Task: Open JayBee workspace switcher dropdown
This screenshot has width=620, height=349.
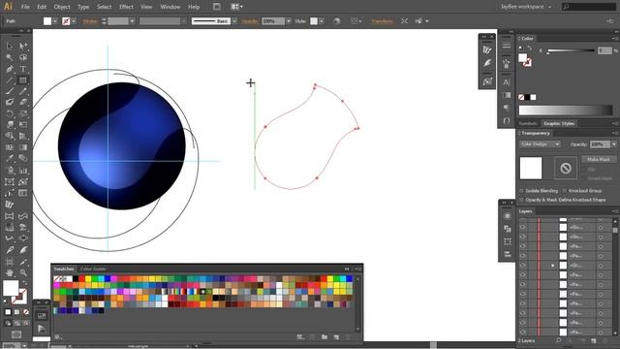Action: tap(525, 7)
